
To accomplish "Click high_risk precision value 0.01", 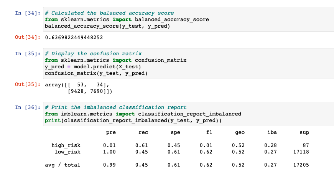I will coord(110,145).
